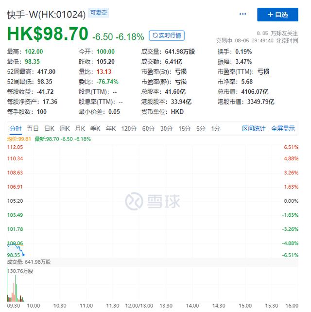Click the 市净率 value 5.68
311x312 pixels.
(x=247, y=82)
